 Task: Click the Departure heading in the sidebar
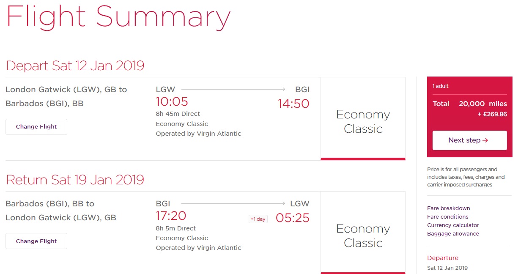(442, 258)
